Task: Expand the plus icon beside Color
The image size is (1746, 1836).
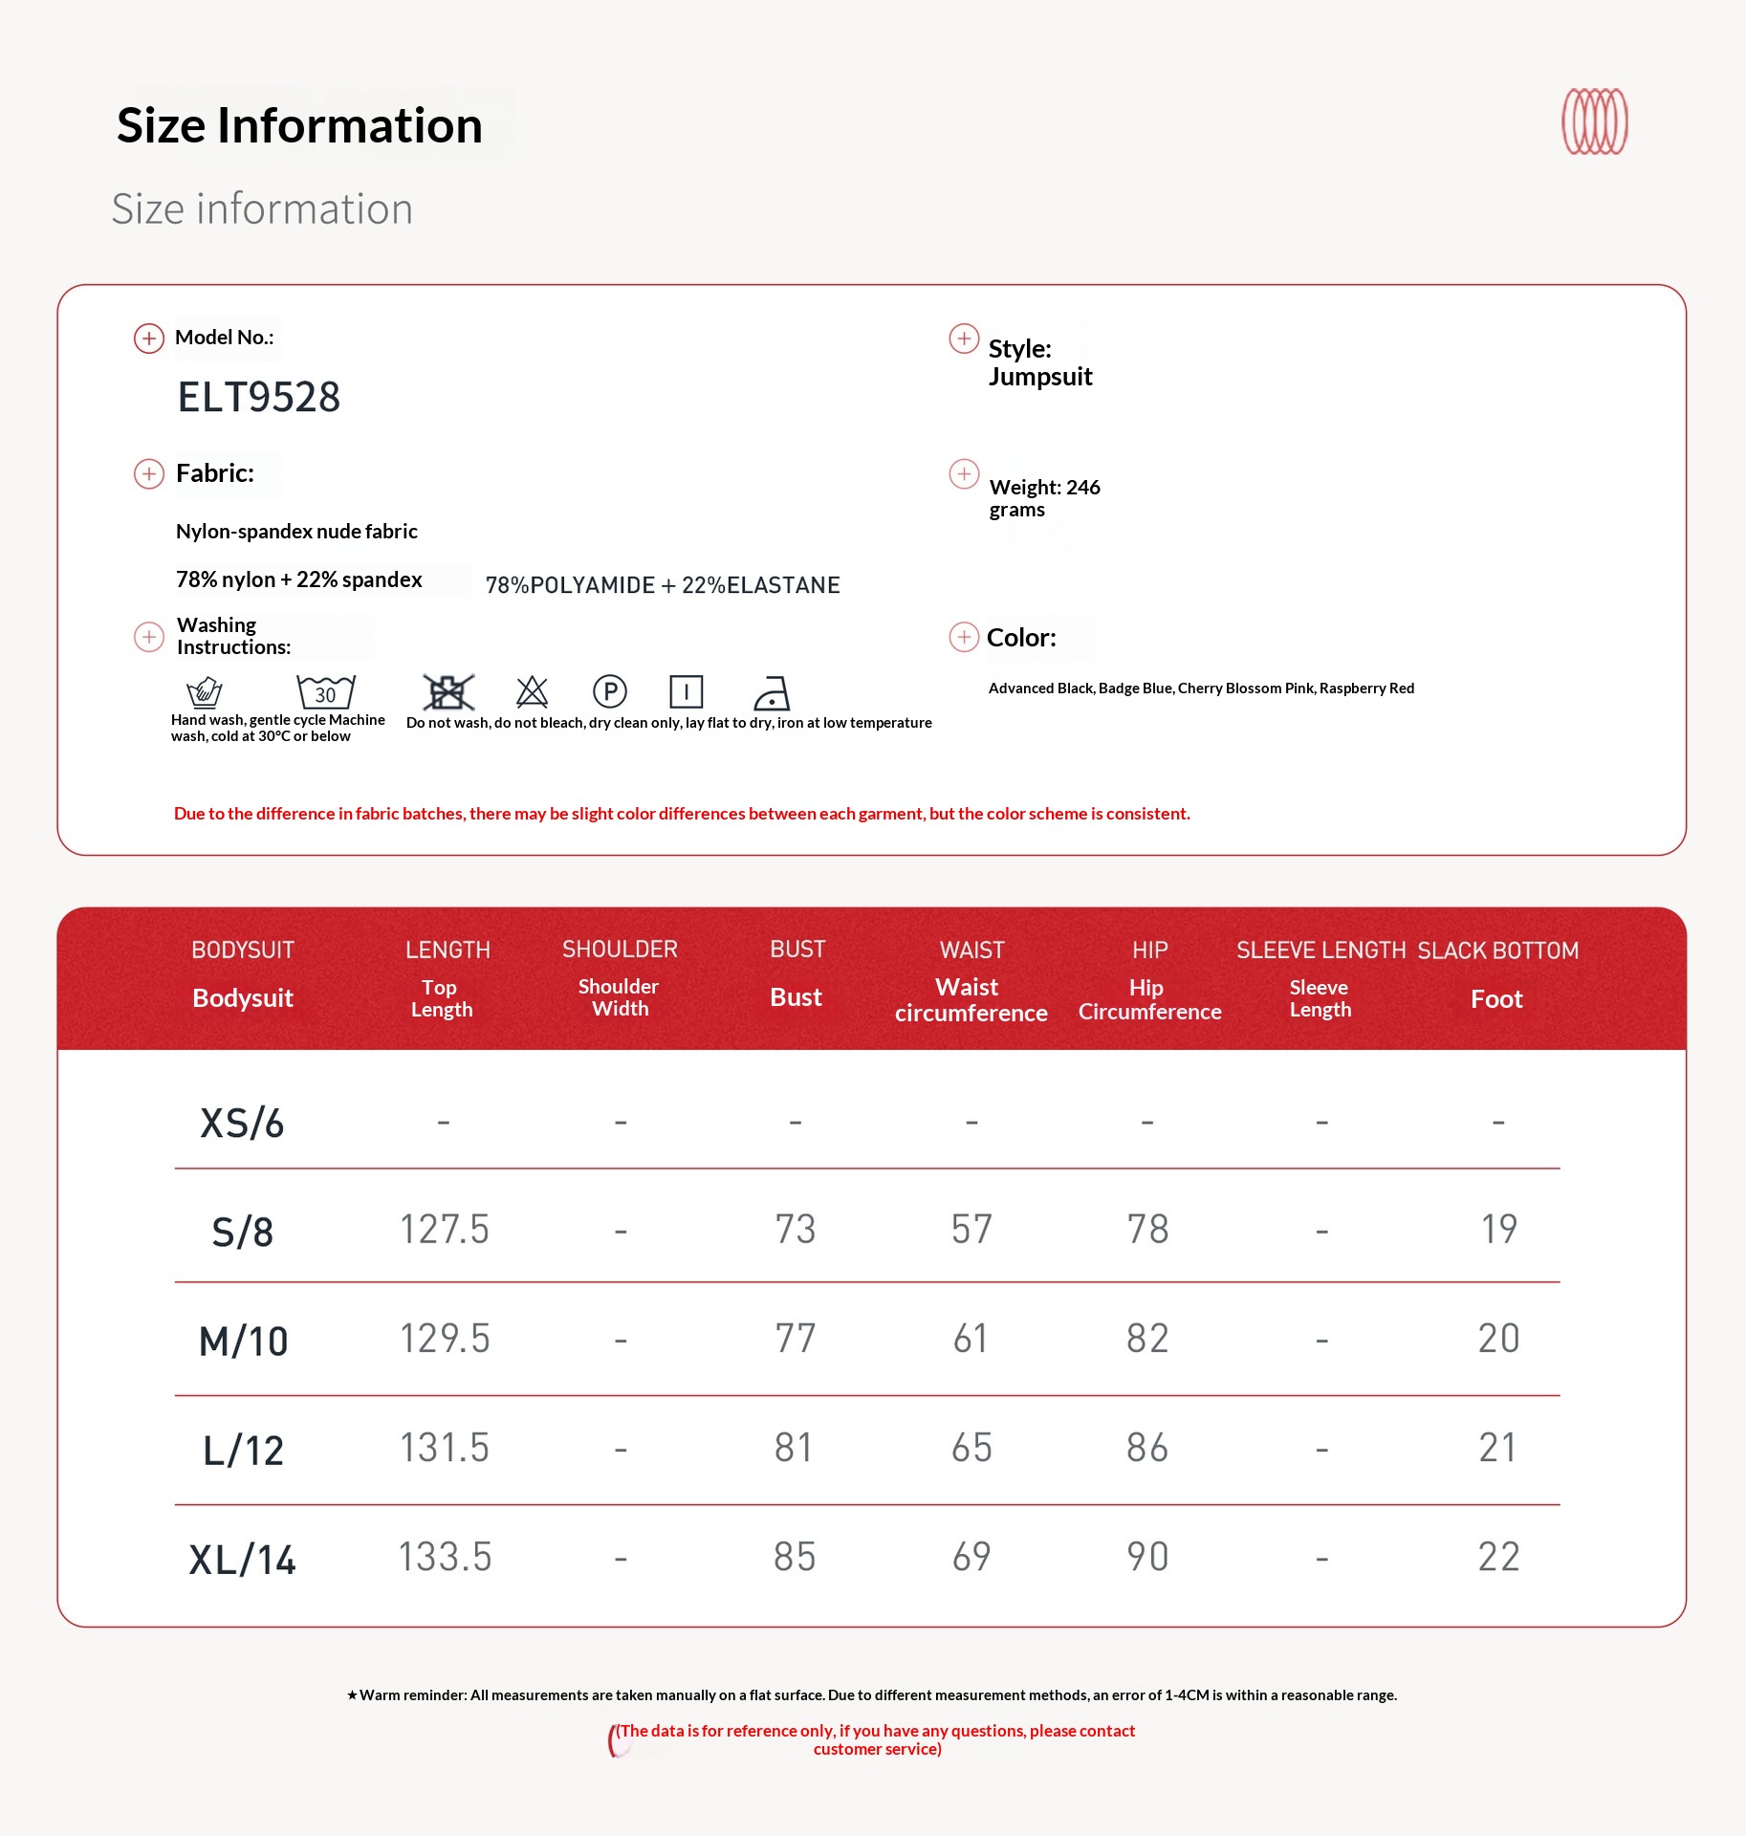Action: 964,637
